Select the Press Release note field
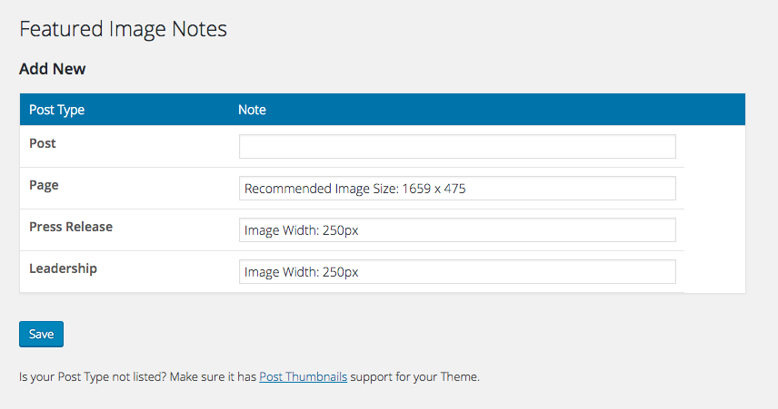Screen dimensions: 778x409 point(457,229)
